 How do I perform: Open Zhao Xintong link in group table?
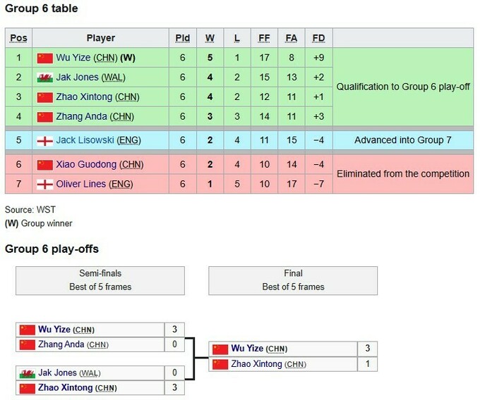tap(84, 96)
